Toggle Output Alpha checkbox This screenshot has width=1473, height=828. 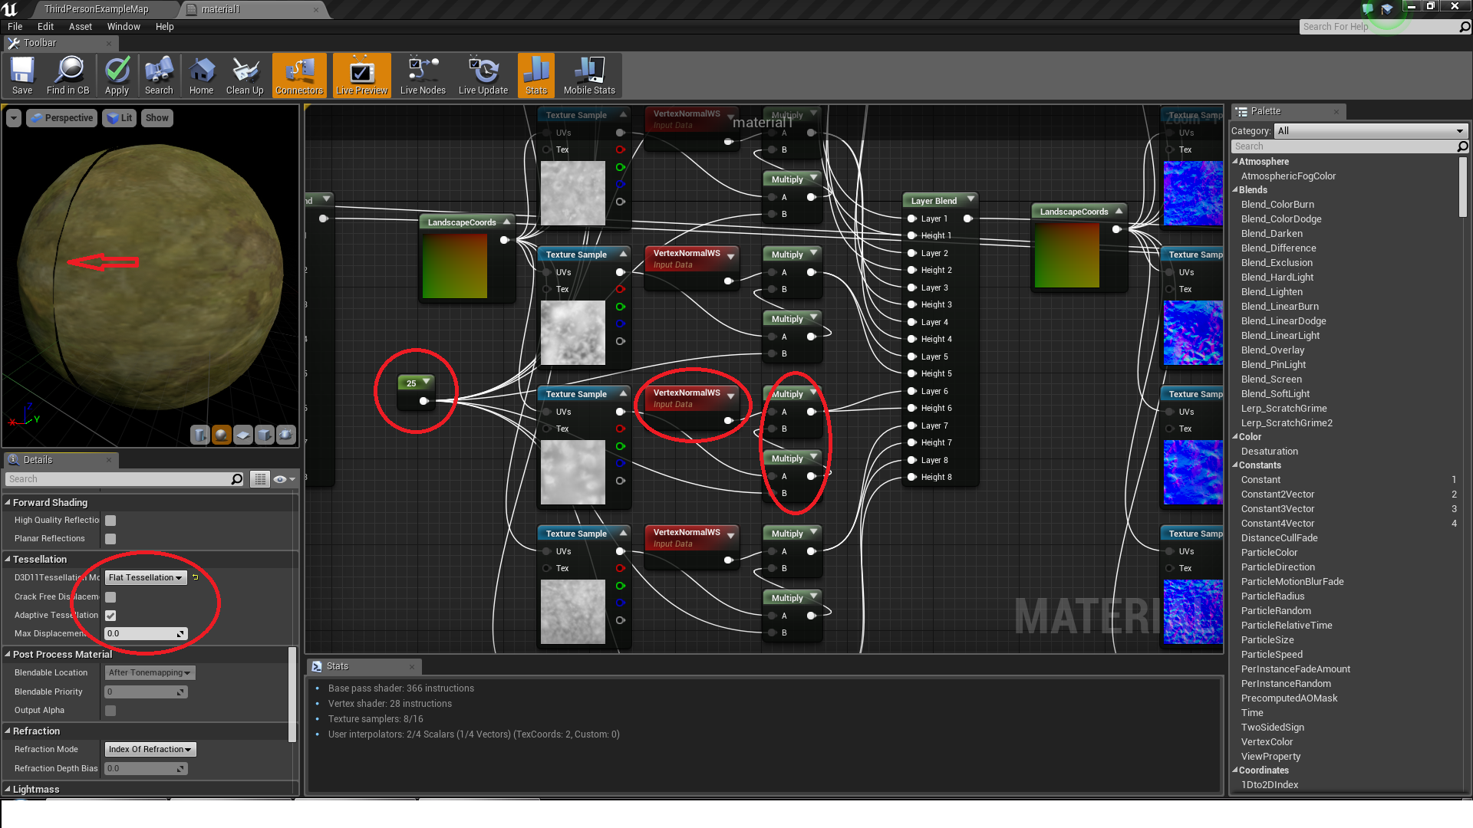pyautogui.click(x=110, y=711)
